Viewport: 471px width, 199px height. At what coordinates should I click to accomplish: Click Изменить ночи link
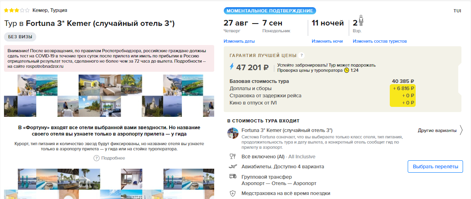pos(327,41)
